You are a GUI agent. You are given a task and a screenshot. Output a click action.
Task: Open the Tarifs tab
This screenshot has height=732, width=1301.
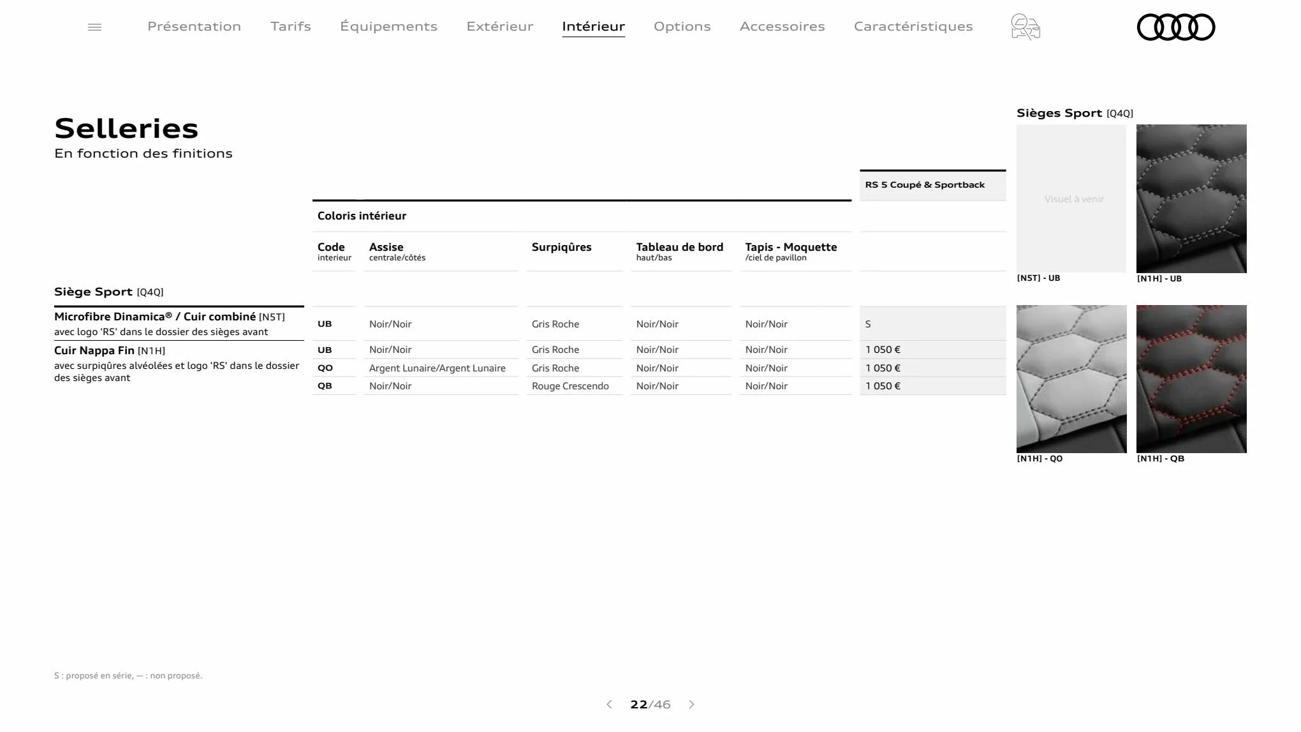290,26
